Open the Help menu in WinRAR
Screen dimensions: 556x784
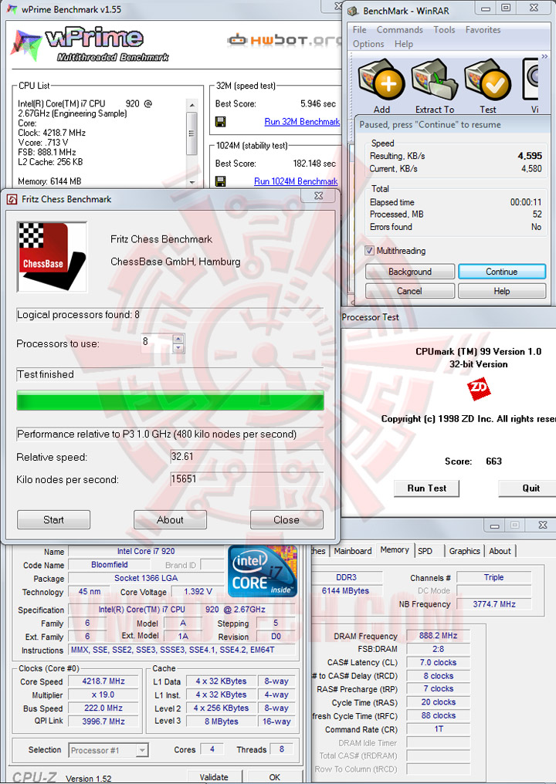click(x=403, y=43)
